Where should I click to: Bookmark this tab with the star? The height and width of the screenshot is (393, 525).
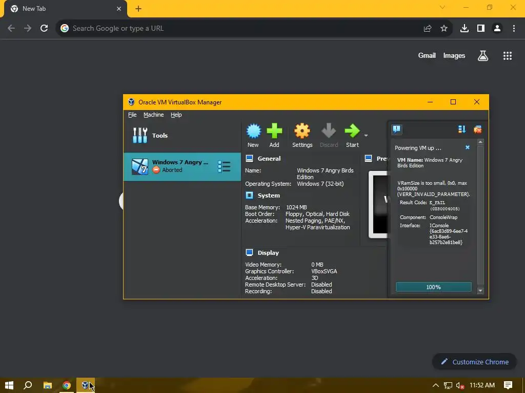pos(444,28)
